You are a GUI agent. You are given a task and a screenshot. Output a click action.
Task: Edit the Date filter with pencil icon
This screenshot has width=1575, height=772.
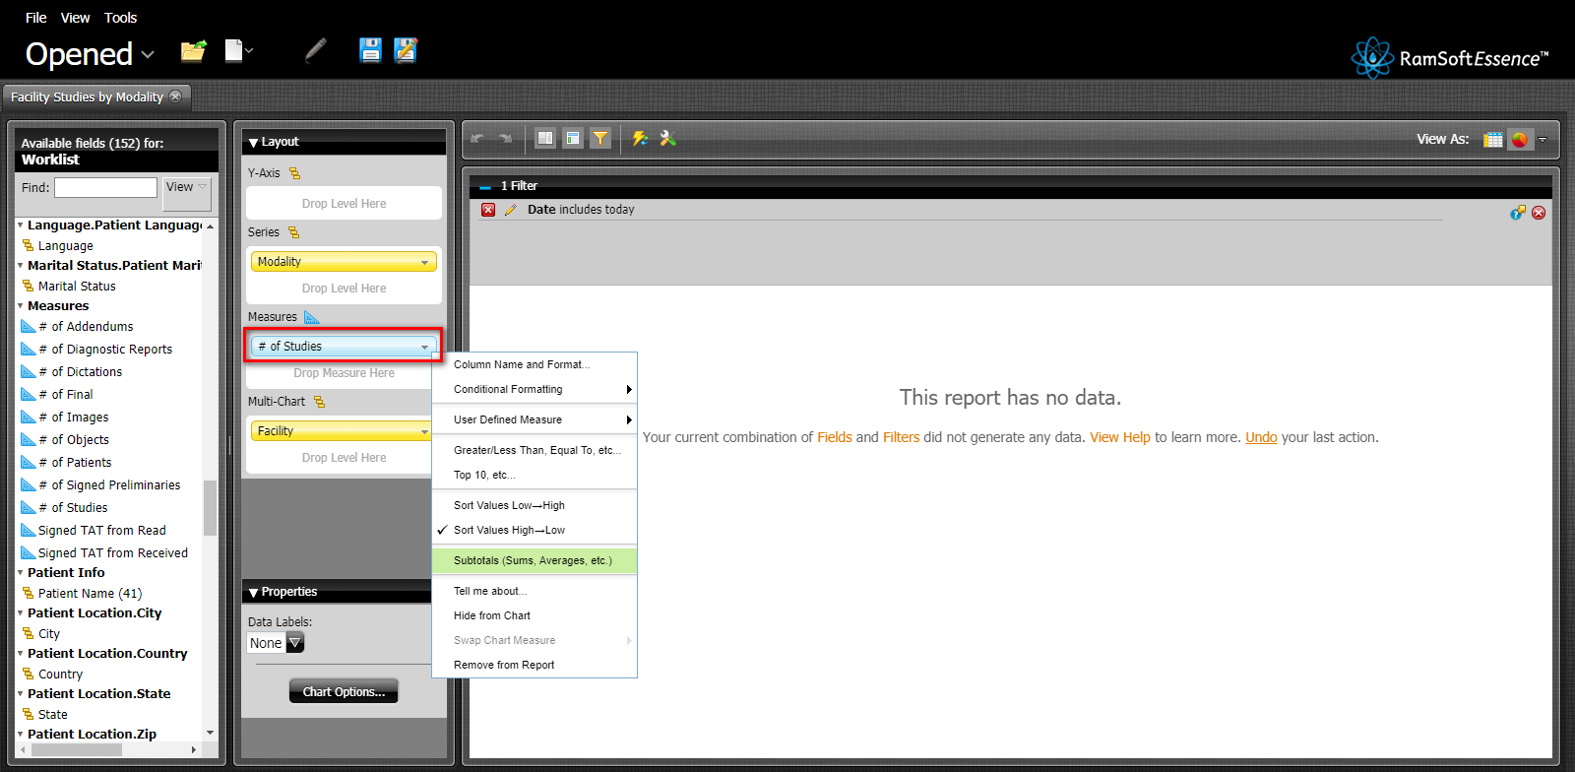point(510,210)
